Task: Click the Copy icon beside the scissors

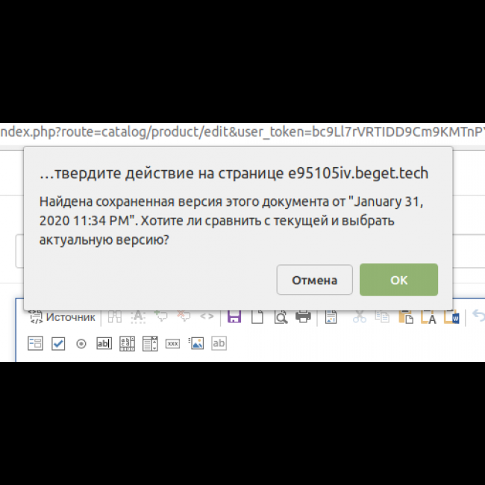Action: [383, 317]
